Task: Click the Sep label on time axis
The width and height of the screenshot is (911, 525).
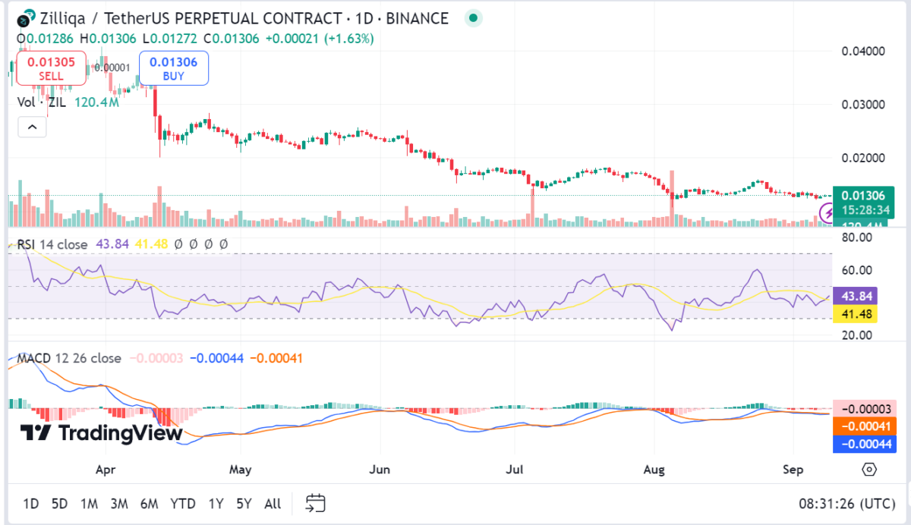Action: [x=793, y=470]
